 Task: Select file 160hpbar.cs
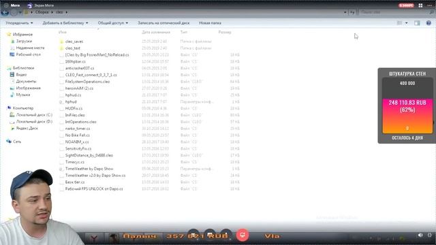pyautogui.click(x=76, y=62)
